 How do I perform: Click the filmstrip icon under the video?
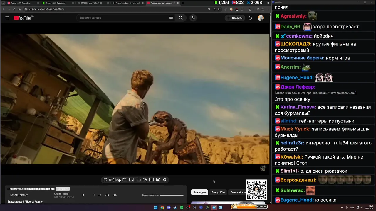pos(138,180)
